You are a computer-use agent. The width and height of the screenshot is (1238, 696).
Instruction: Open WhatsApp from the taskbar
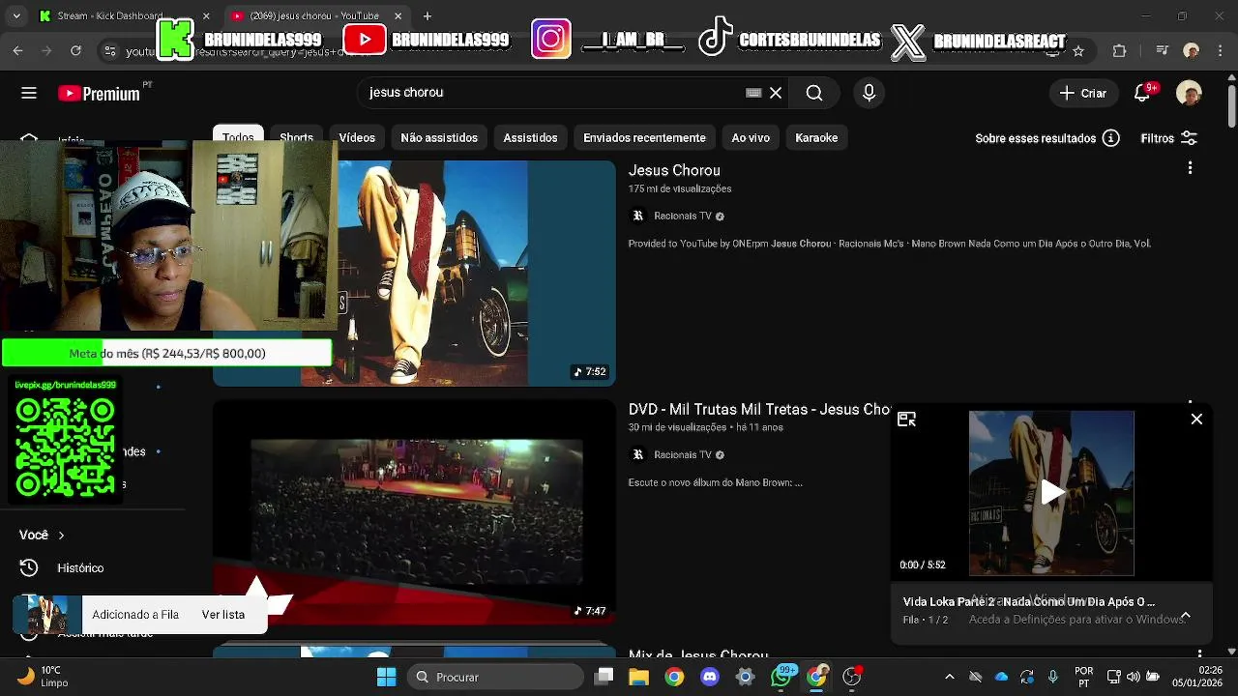tap(781, 677)
